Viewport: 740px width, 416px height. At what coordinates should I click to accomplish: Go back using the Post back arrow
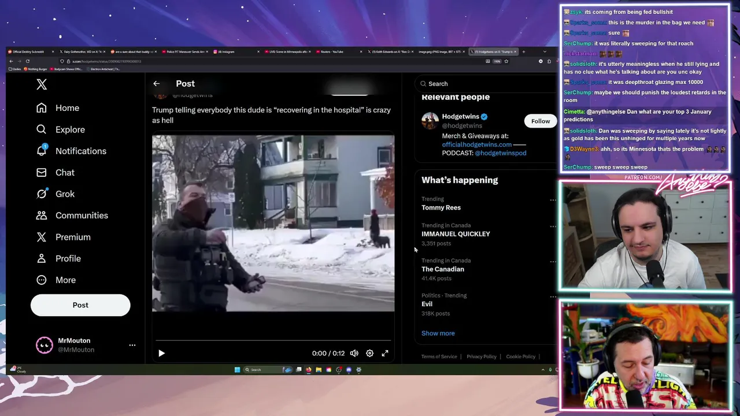(x=156, y=84)
